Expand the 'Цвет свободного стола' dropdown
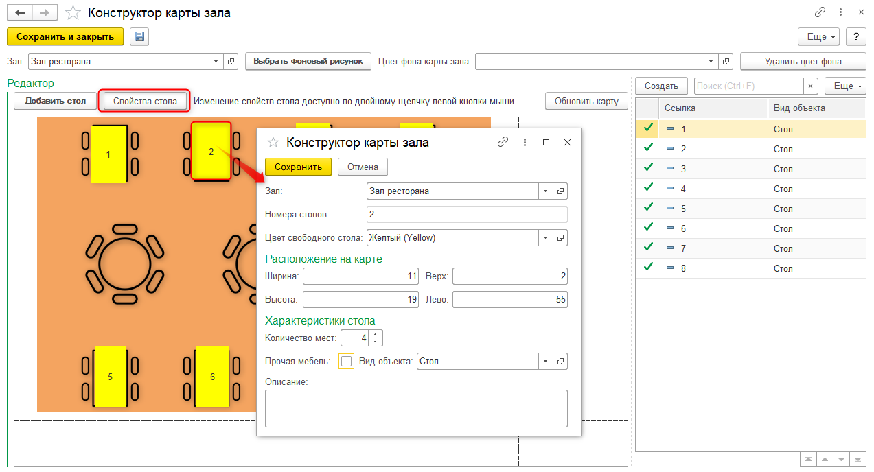This screenshot has width=874, height=472. (545, 238)
